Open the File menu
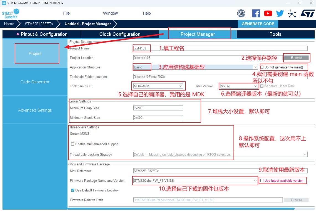Viewport: 316px width, 211px height. point(66,13)
